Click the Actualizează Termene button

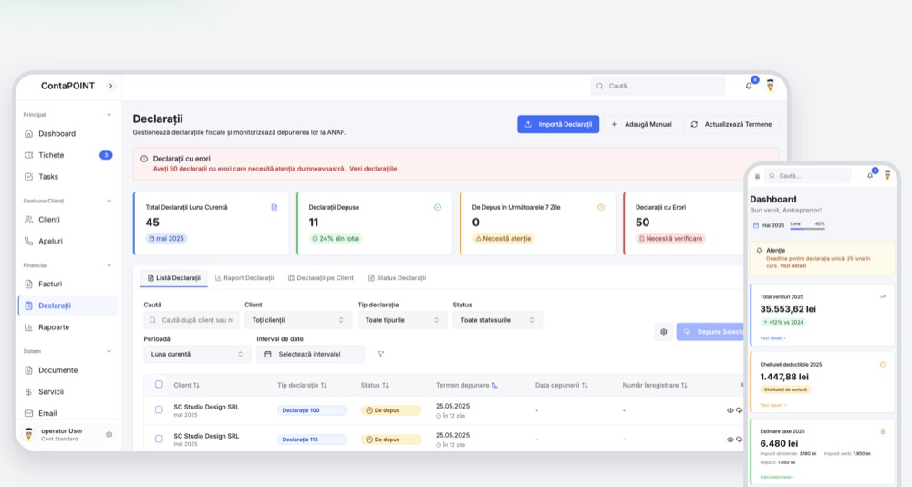[731, 125]
